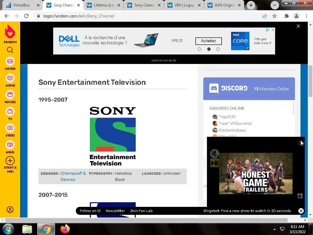The width and height of the screenshot is (313, 235).
Task: Show hidden system tray icons arrow
Action: point(275,229)
